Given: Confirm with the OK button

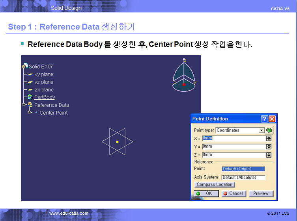Looking at the screenshot, I should coord(206,193).
